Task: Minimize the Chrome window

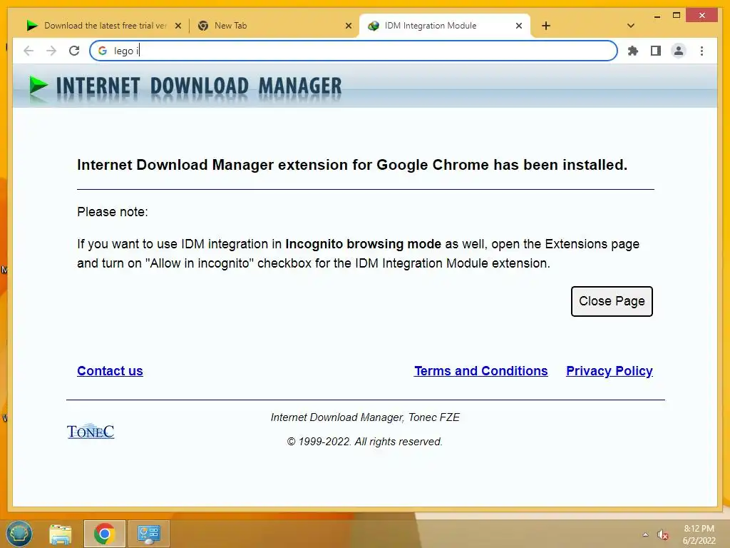Action: tap(657, 16)
